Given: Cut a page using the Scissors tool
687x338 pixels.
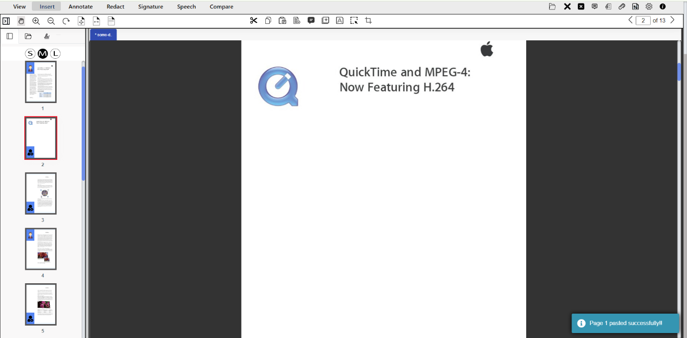Looking at the screenshot, I should click(x=254, y=20).
